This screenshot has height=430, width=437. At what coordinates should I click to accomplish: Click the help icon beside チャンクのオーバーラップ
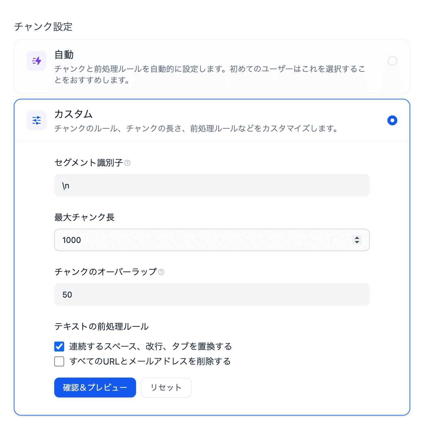coord(161,272)
